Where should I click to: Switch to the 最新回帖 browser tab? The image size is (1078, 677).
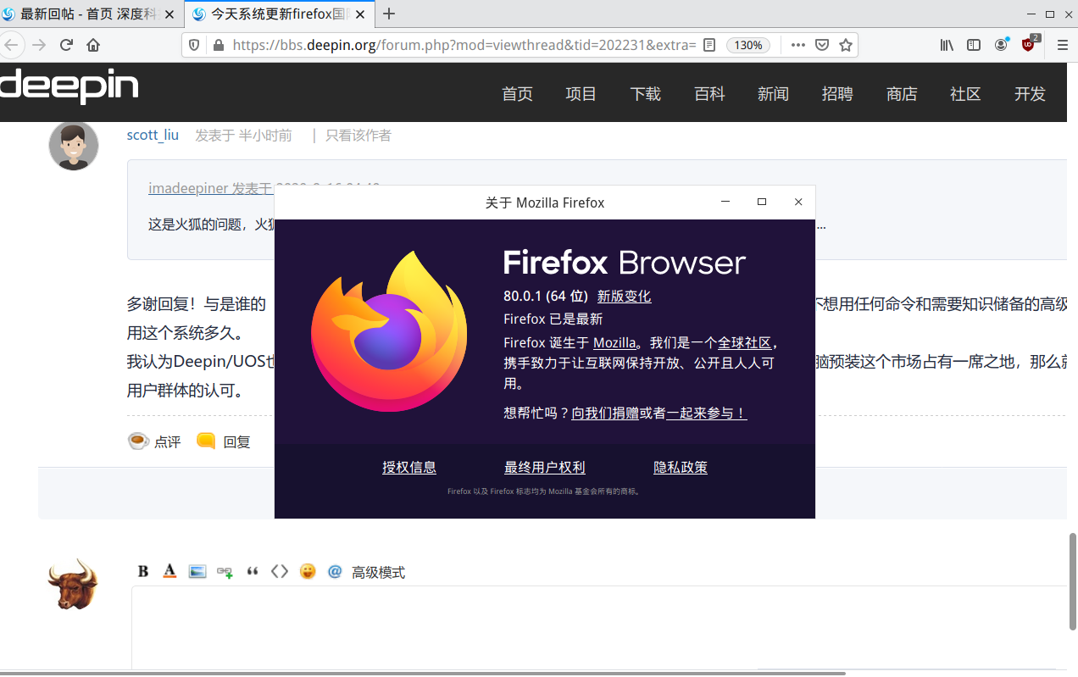(x=91, y=14)
